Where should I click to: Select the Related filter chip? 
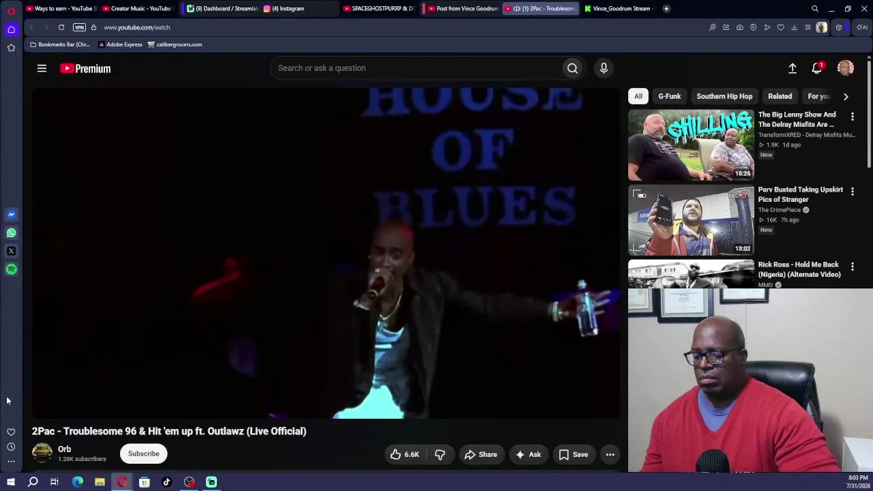pyautogui.click(x=780, y=96)
